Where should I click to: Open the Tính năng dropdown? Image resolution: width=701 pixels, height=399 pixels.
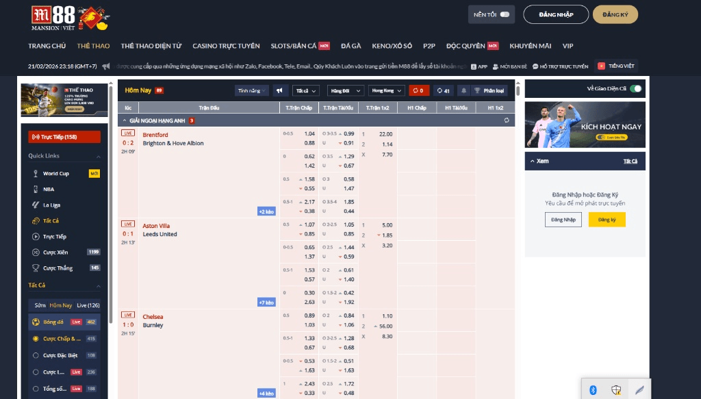(x=252, y=91)
